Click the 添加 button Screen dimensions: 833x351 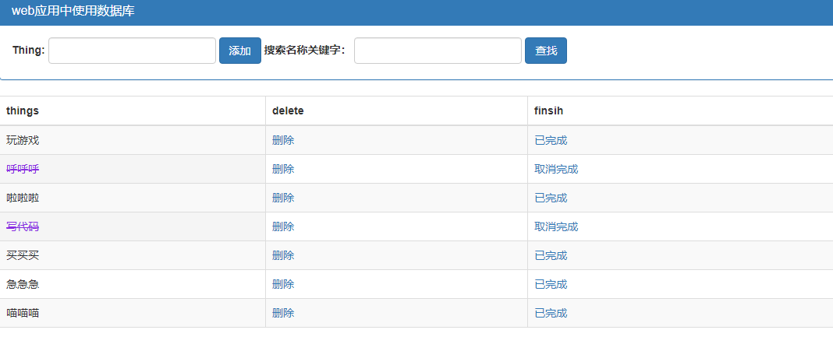coord(240,51)
